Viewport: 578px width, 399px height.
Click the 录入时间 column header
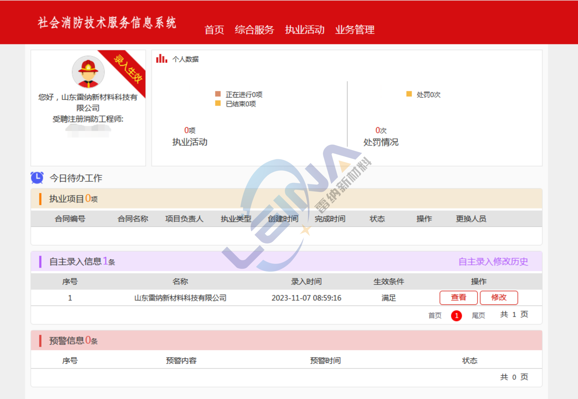(x=306, y=281)
